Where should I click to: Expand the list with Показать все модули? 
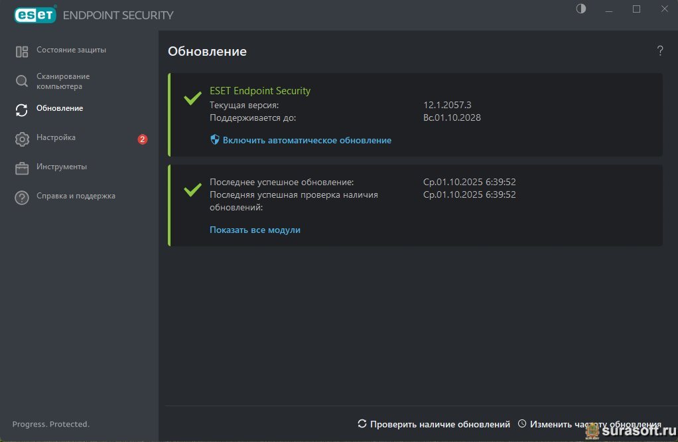coord(255,230)
